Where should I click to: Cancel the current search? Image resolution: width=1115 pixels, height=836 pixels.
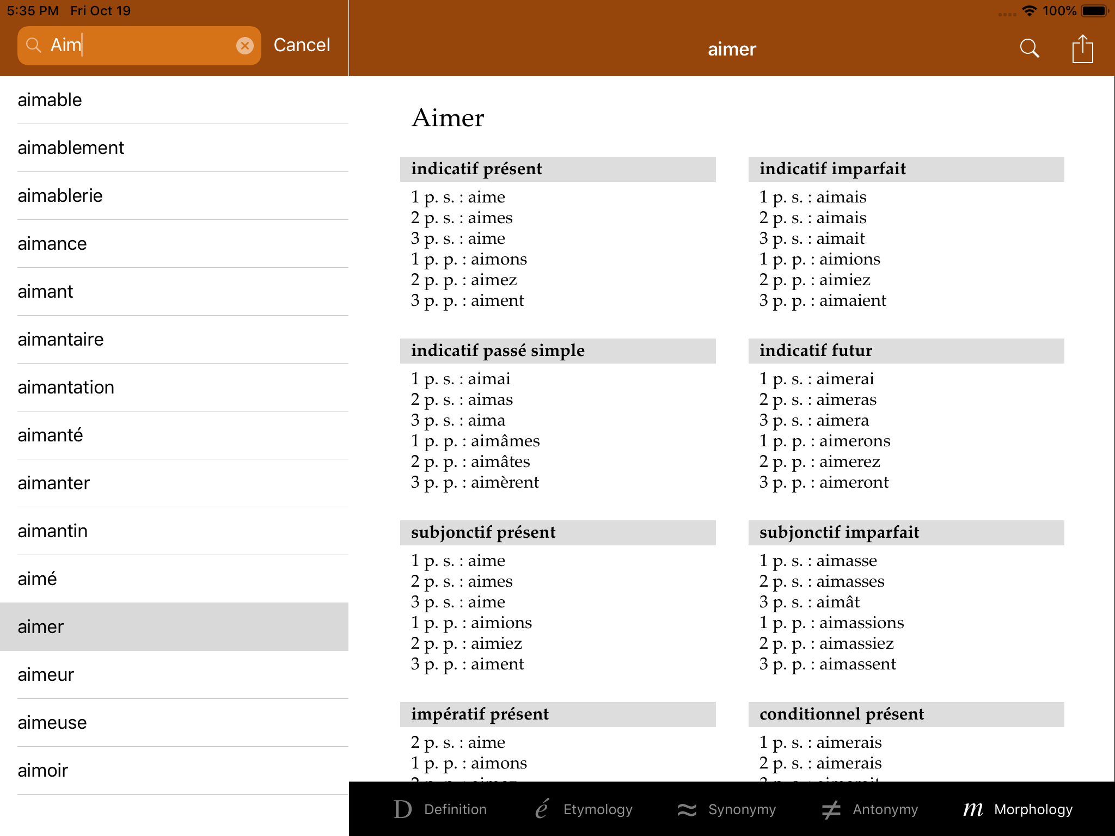click(x=302, y=45)
